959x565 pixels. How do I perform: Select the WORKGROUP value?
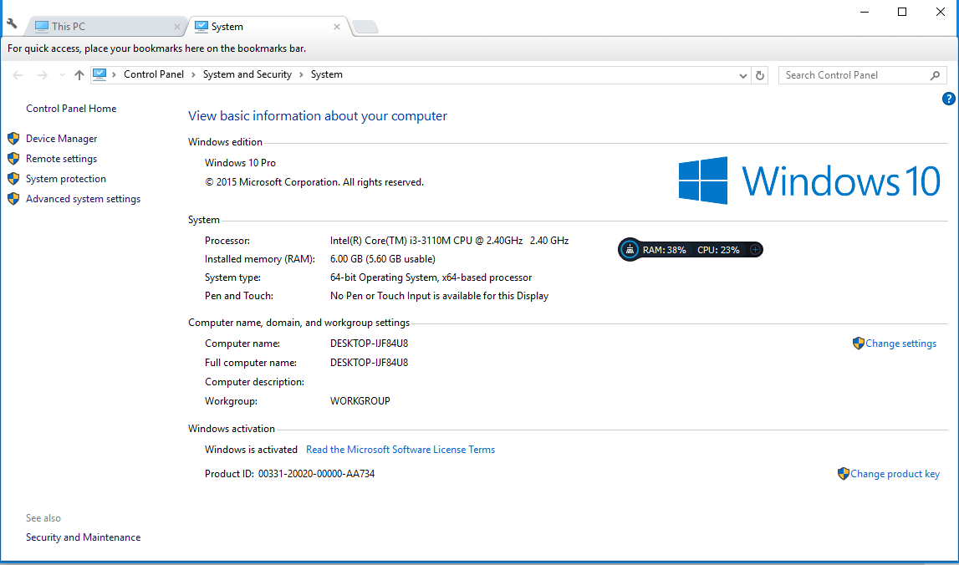[360, 401]
